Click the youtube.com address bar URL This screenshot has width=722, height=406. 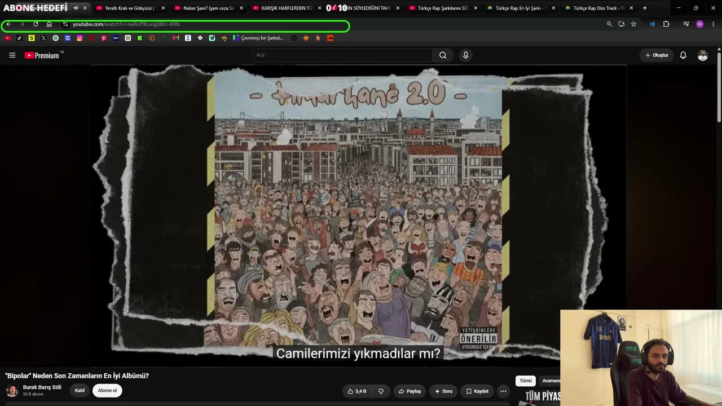[x=126, y=24]
